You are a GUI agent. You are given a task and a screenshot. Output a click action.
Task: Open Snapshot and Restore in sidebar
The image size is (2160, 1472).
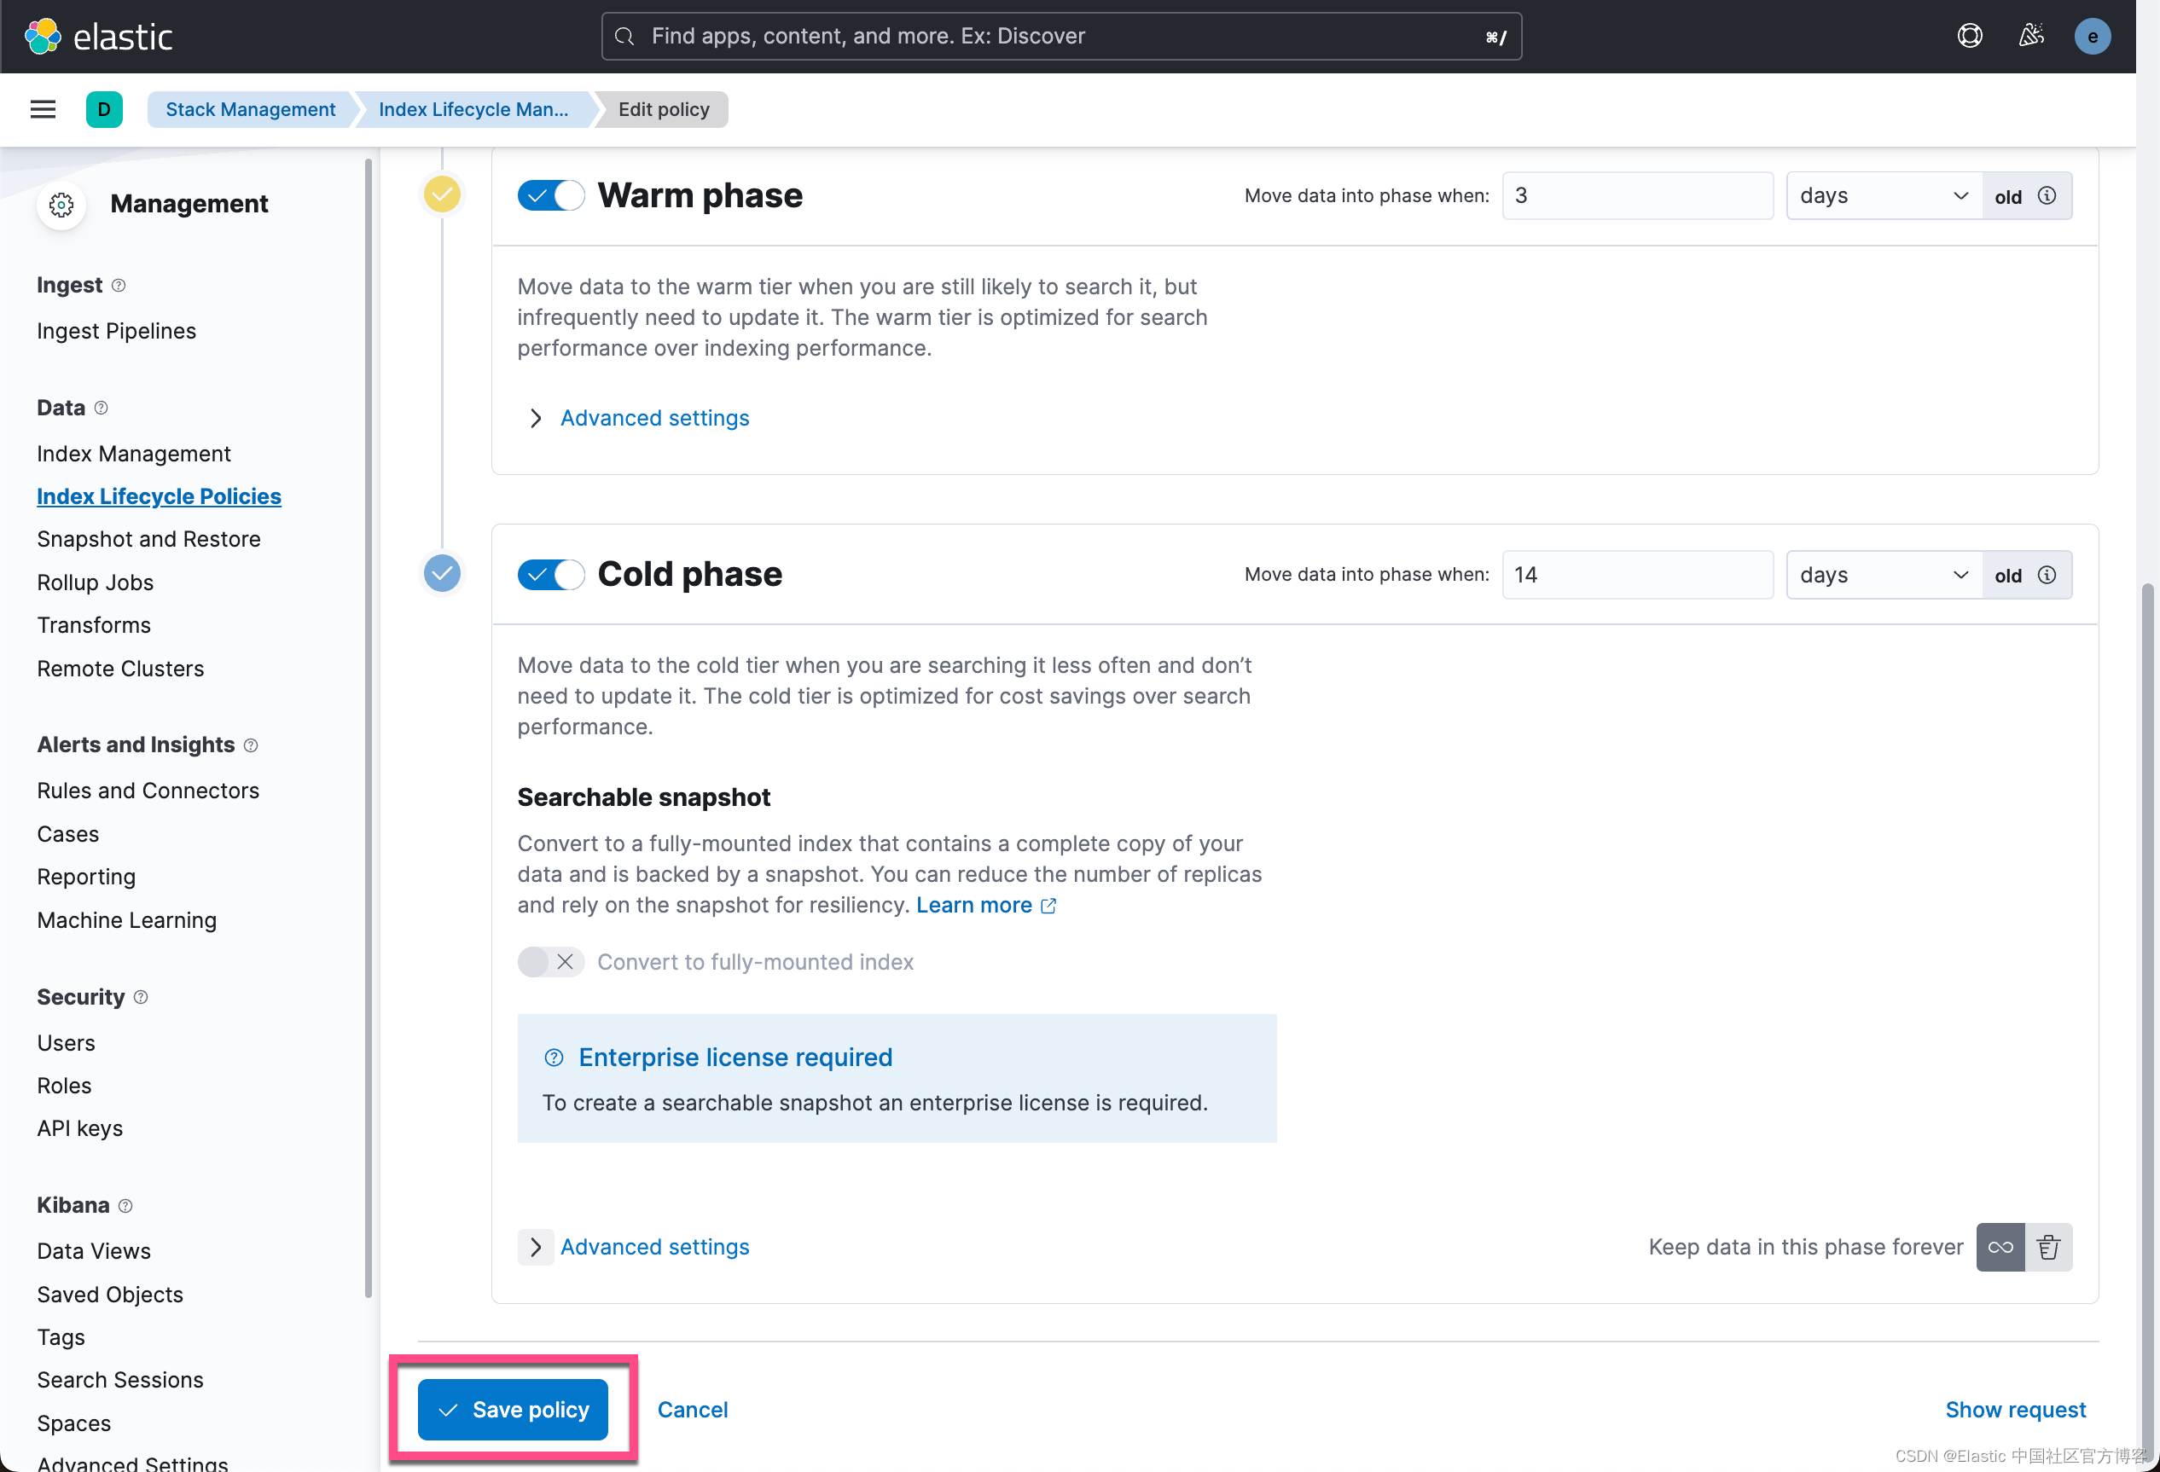pyautogui.click(x=148, y=539)
